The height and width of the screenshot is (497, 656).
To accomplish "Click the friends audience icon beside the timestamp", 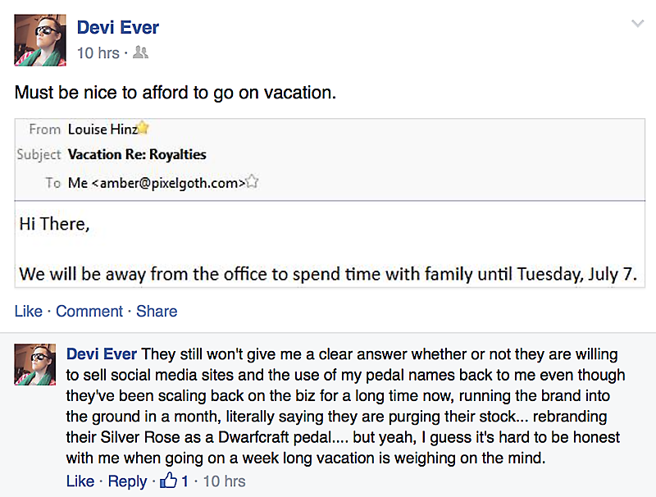I will pos(140,53).
